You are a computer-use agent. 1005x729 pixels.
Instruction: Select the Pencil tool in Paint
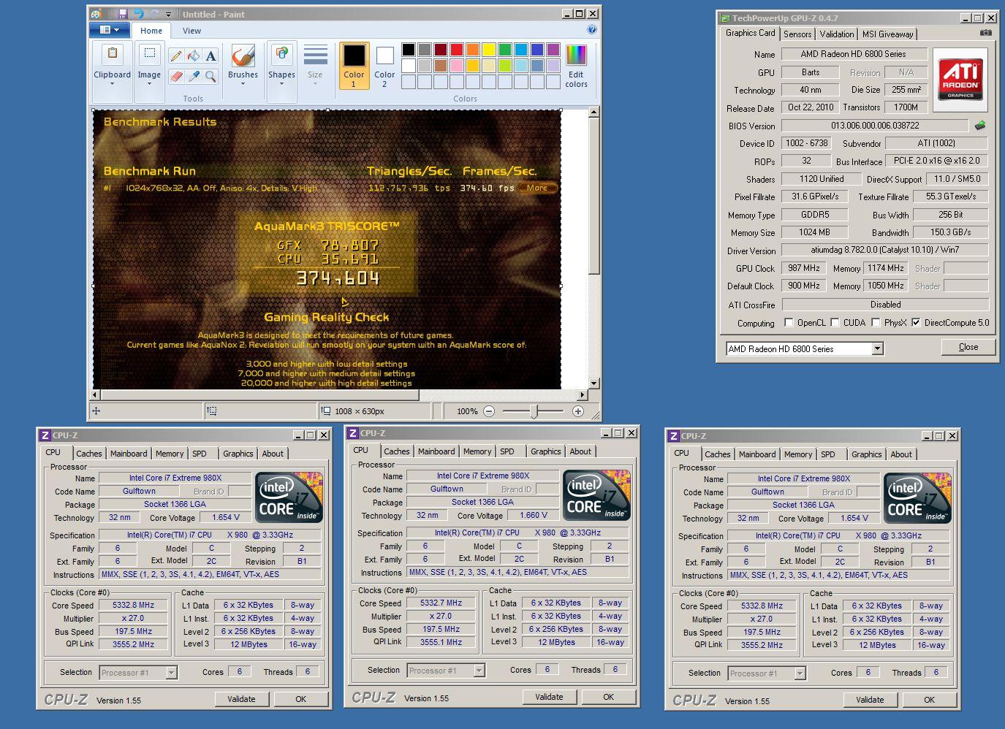point(176,56)
